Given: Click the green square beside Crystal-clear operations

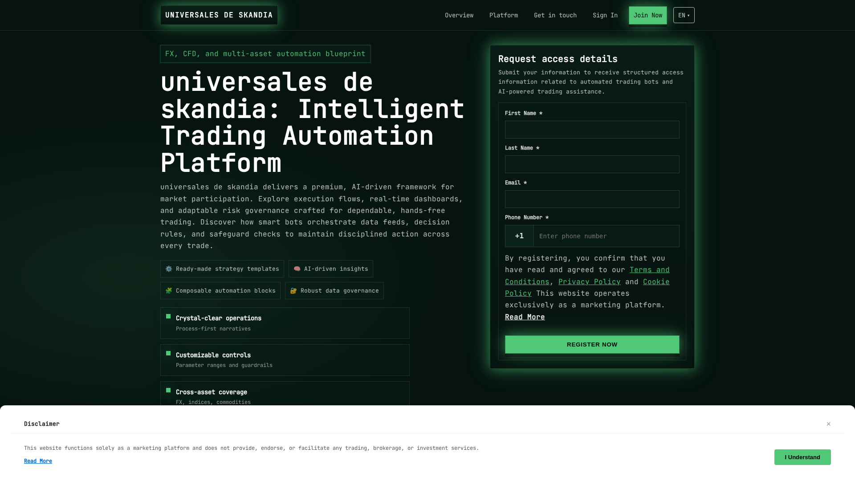Looking at the screenshot, I should click(x=168, y=316).
